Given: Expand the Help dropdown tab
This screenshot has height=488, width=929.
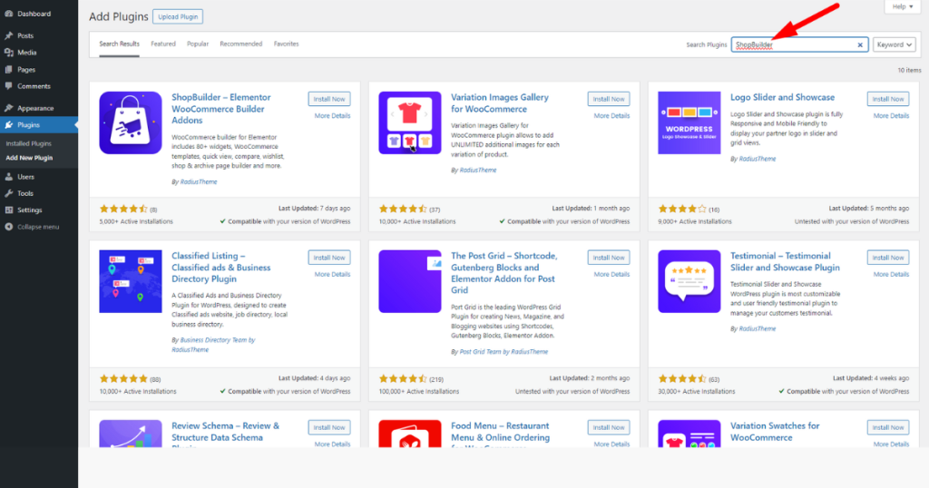Looking at the screenshot, I should [x=903, y=6].
